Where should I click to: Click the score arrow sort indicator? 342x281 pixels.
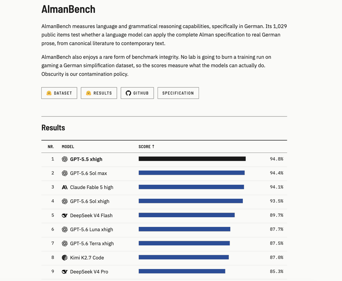(x=153, y=147)
